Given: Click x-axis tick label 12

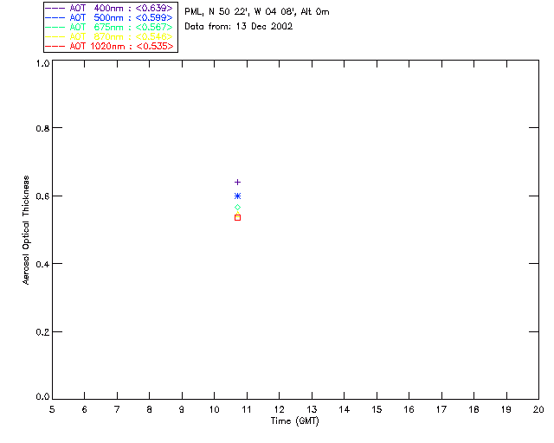Looking at the screenshot, I should tap(279, 409).
